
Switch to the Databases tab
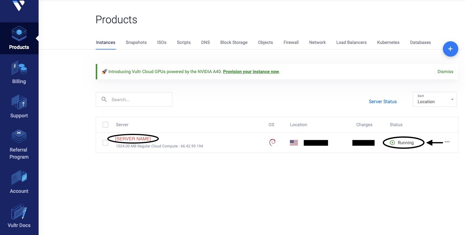421,42
